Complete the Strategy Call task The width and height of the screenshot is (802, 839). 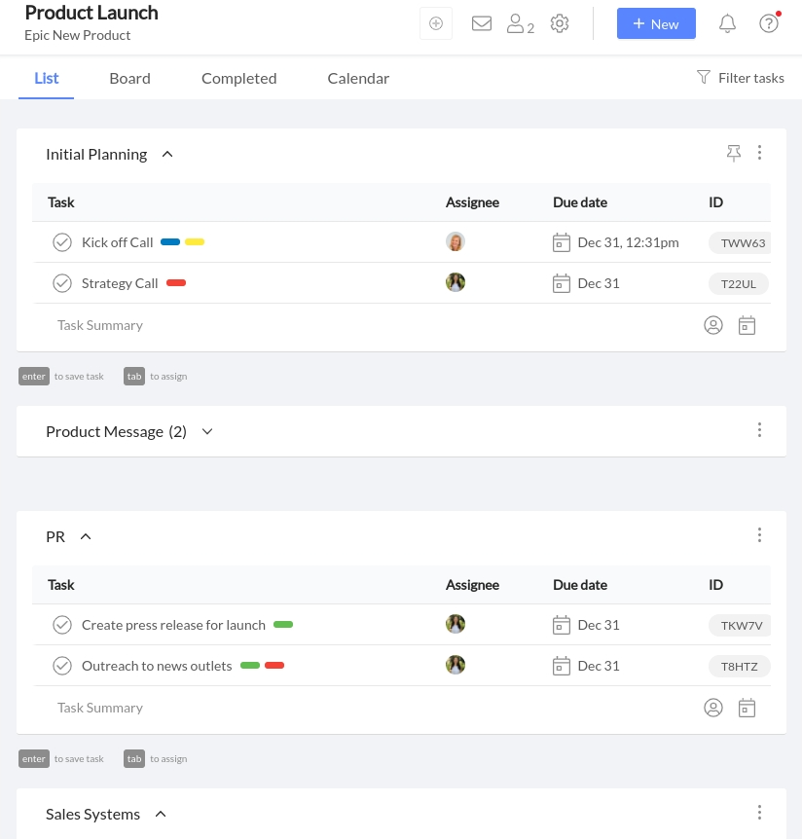coord(62,283)
